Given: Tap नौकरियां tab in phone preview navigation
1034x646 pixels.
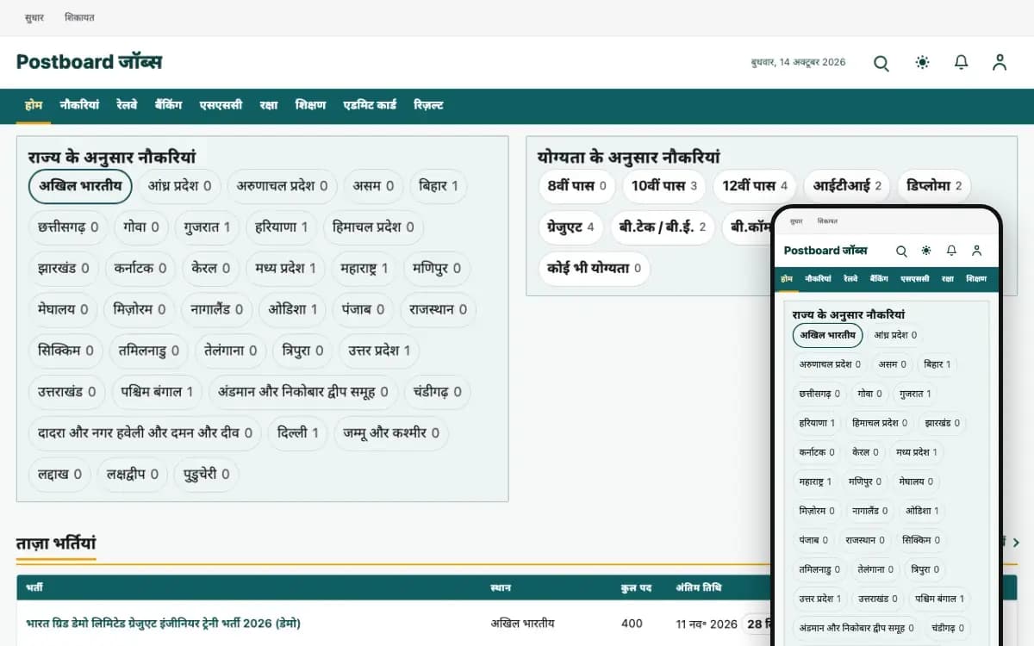Looking at the screenshot, I should click(819, 279).
